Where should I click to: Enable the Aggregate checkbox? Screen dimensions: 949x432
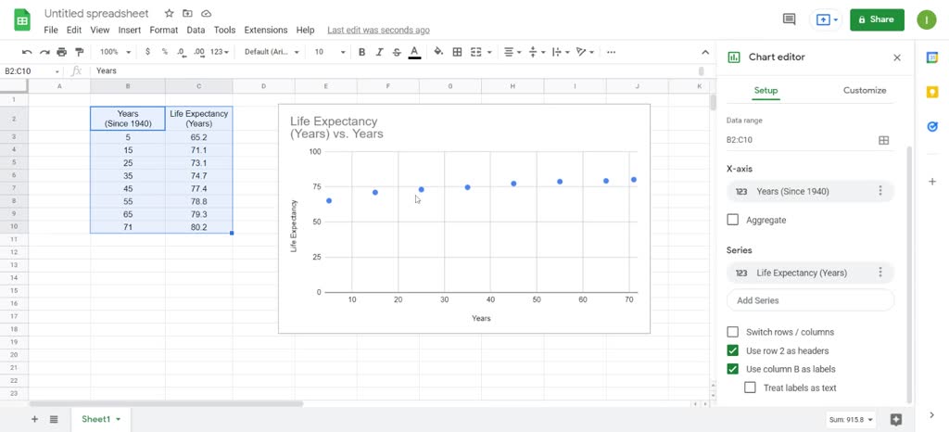coord(733,220)
